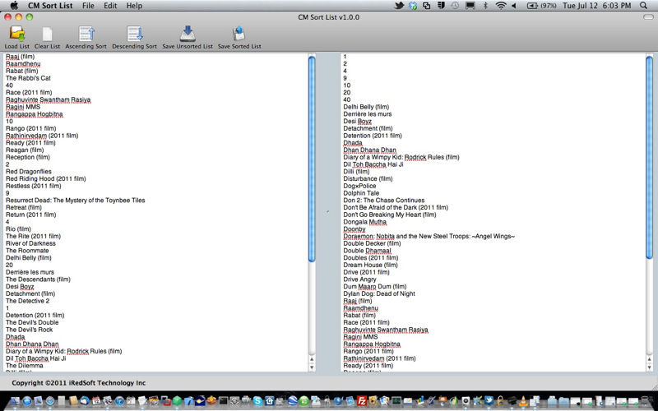Click the volume speaker icon in menu bar
The image size is (658, 411).
coord(515,6)
